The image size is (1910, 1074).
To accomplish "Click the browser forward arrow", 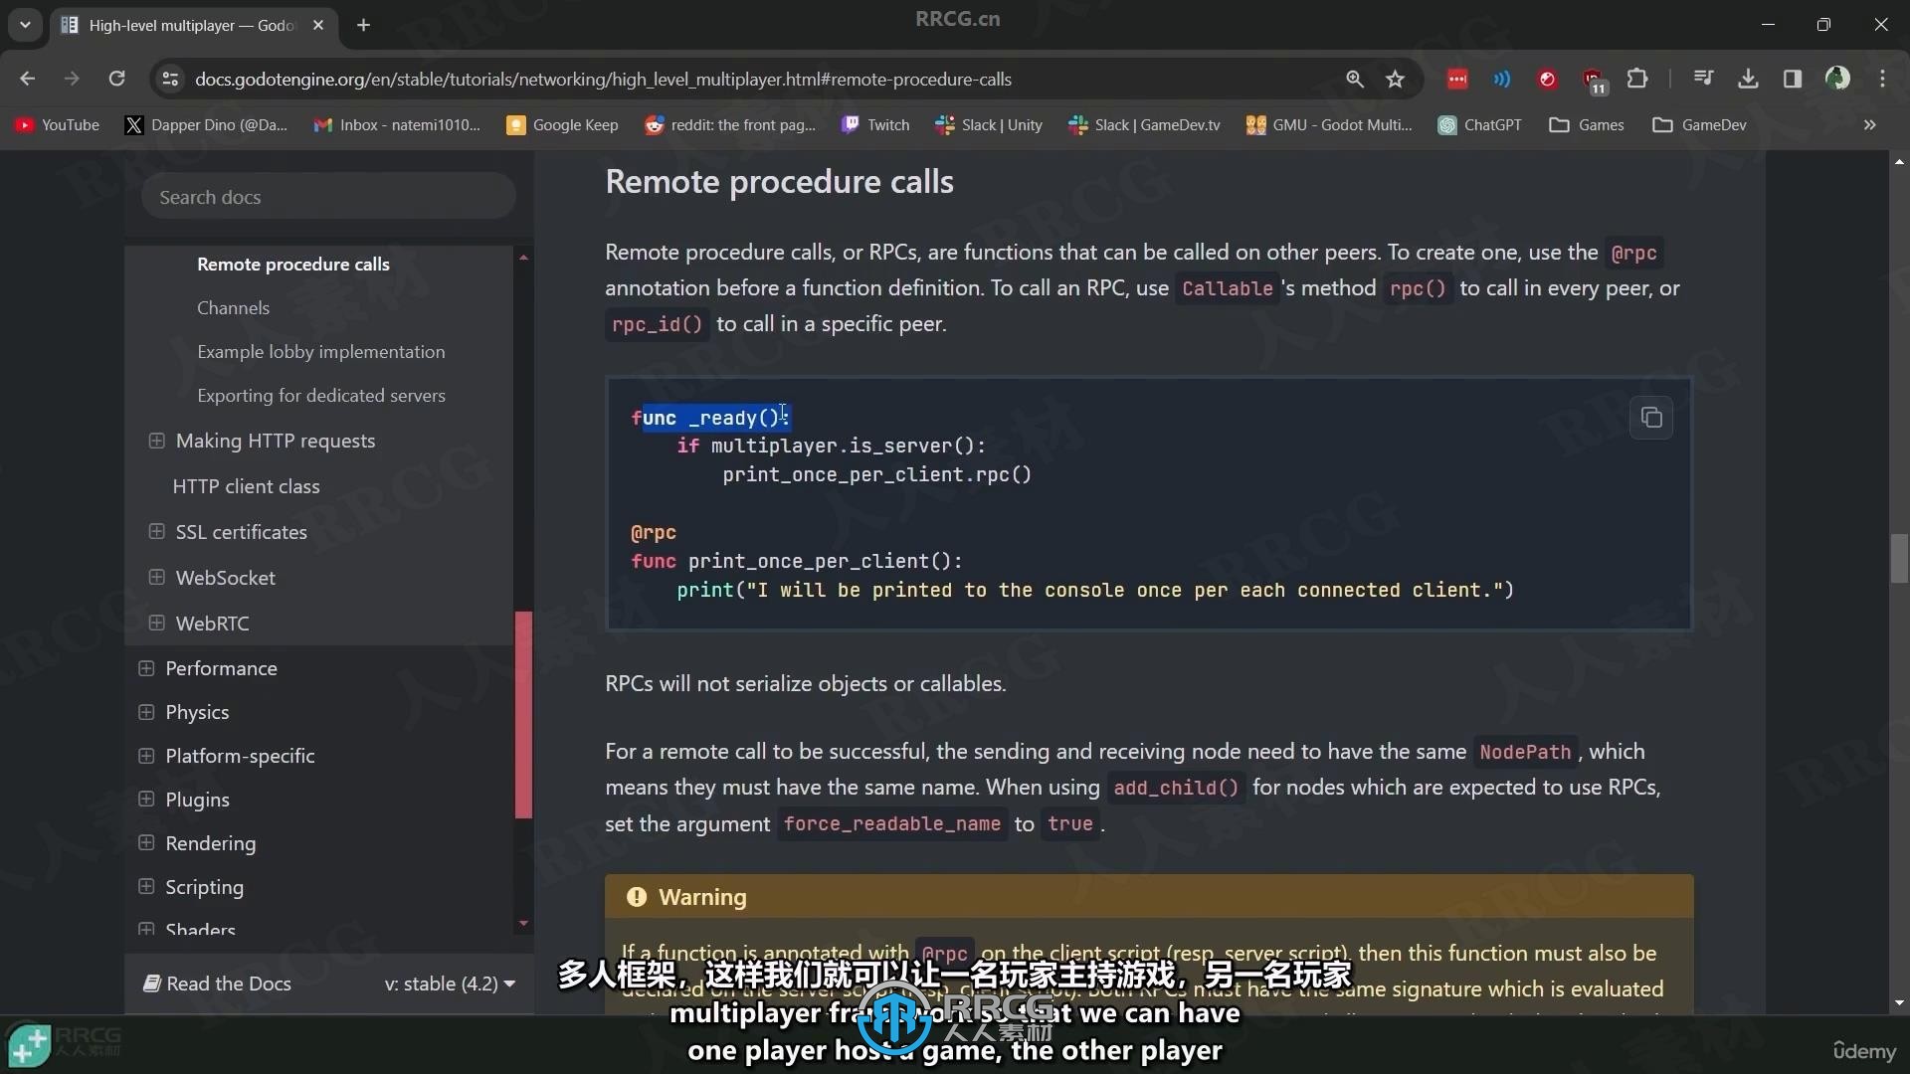I will click(72, 79).
